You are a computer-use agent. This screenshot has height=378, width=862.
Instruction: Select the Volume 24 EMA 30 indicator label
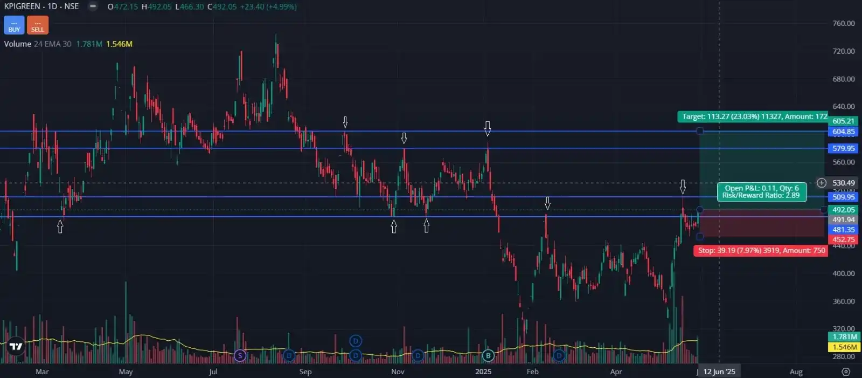pyautogui.click(x=38, y=44)
